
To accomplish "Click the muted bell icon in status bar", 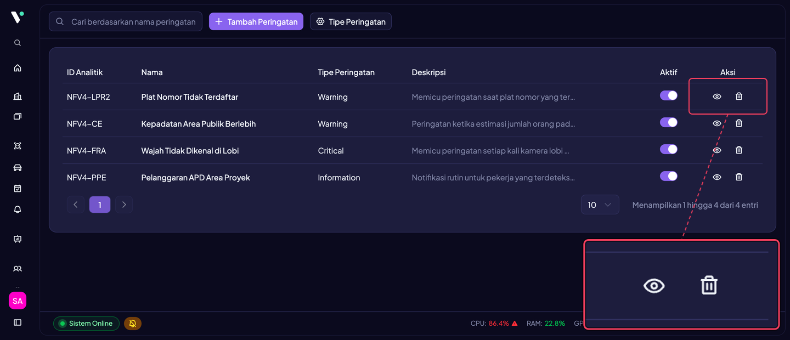I will pos(133,324).
